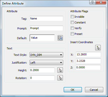
Task: Expand the Justification dropdown
Action: pos(46,63)
